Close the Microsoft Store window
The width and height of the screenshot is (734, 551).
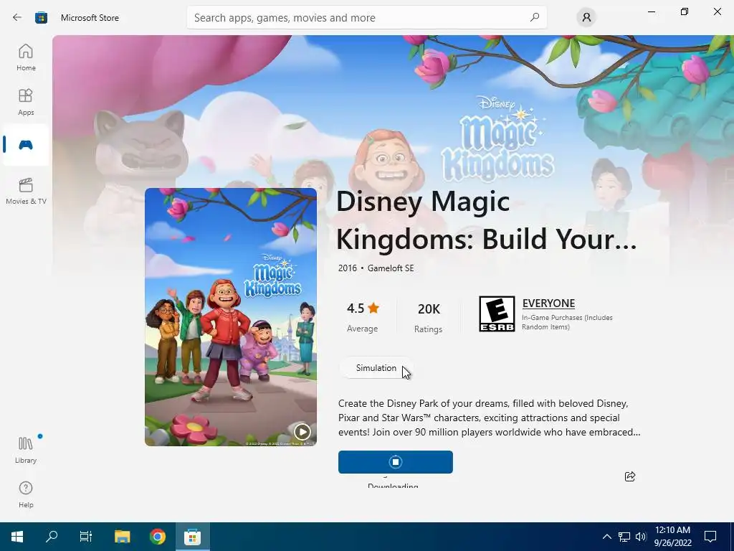717,11
